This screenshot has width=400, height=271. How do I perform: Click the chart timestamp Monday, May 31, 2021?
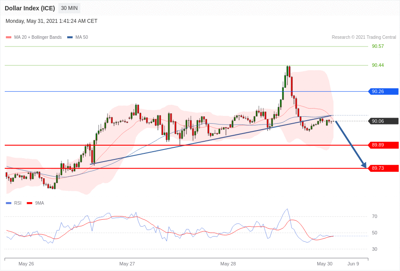click(51, 21)
